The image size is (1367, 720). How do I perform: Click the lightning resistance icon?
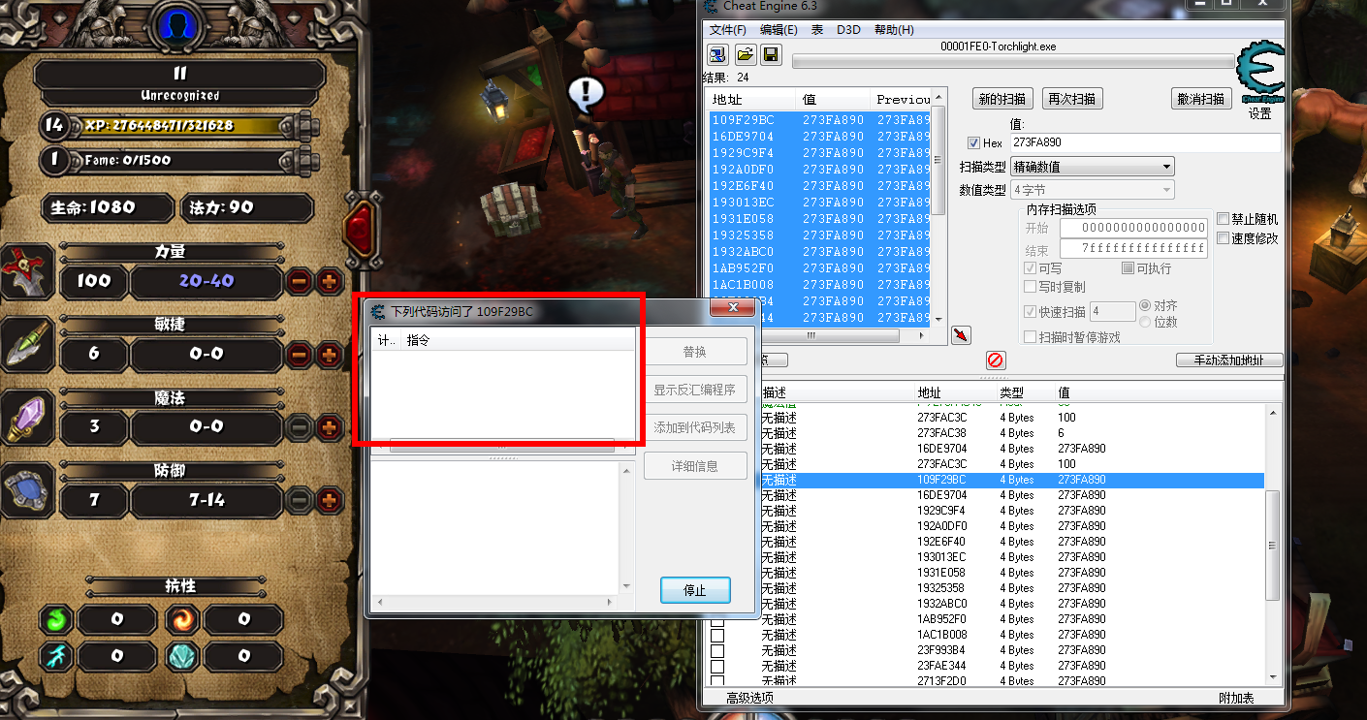[x=55, y=656]
